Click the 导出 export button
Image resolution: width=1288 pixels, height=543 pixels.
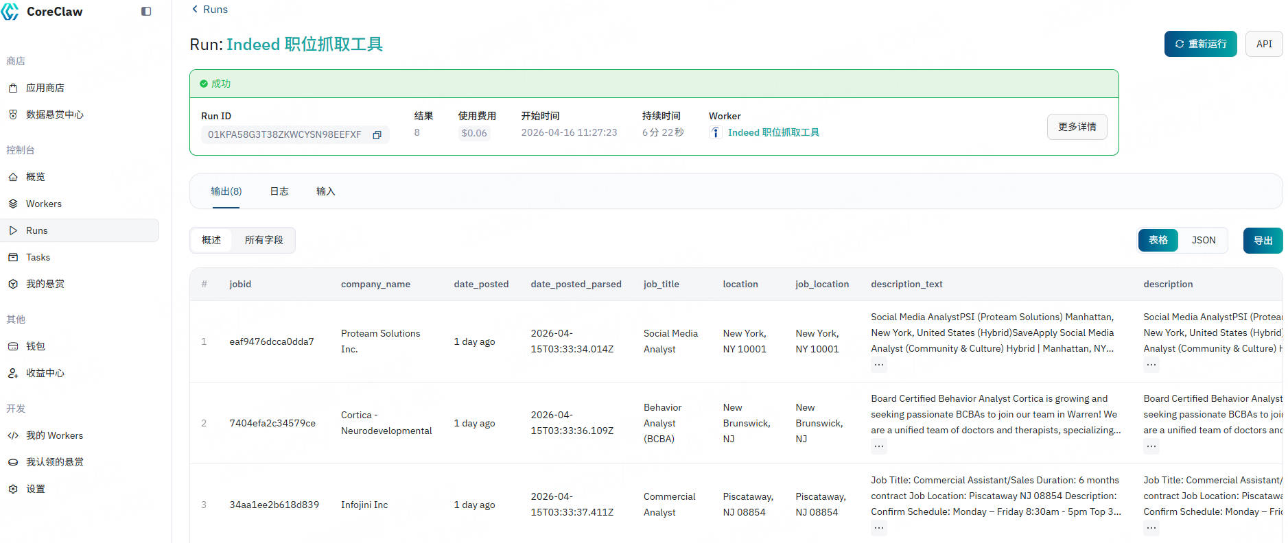1263,241
